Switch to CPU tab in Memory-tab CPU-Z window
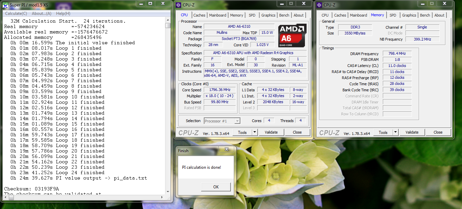Screen dimensions: 462x209 (x=325, y=15)
